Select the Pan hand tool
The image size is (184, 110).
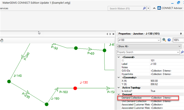(2, 40)
